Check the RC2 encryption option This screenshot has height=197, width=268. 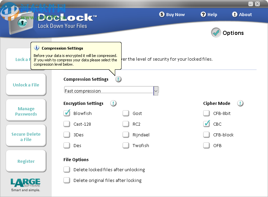[126, 124]
